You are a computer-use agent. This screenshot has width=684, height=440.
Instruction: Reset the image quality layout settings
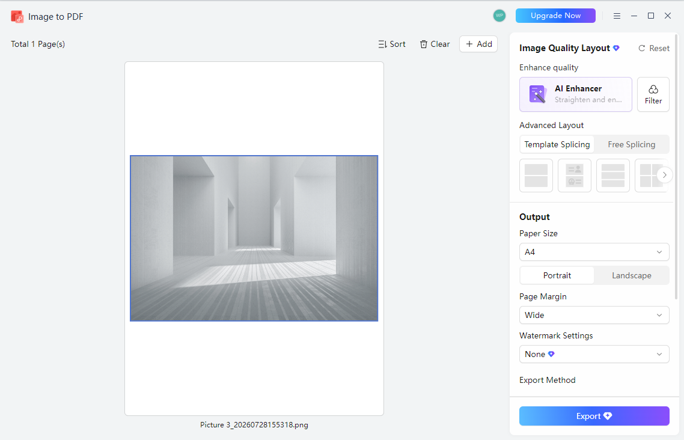point(654,49)
